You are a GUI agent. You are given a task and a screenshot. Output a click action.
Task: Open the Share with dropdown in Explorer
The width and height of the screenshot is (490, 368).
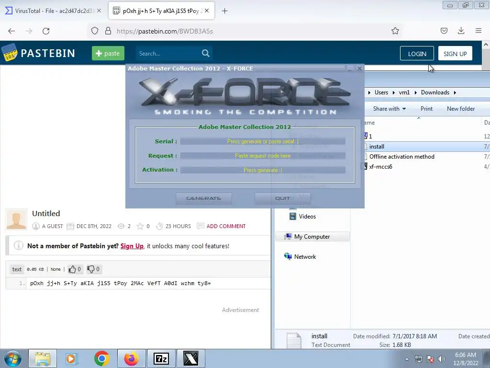coord(390,109)
